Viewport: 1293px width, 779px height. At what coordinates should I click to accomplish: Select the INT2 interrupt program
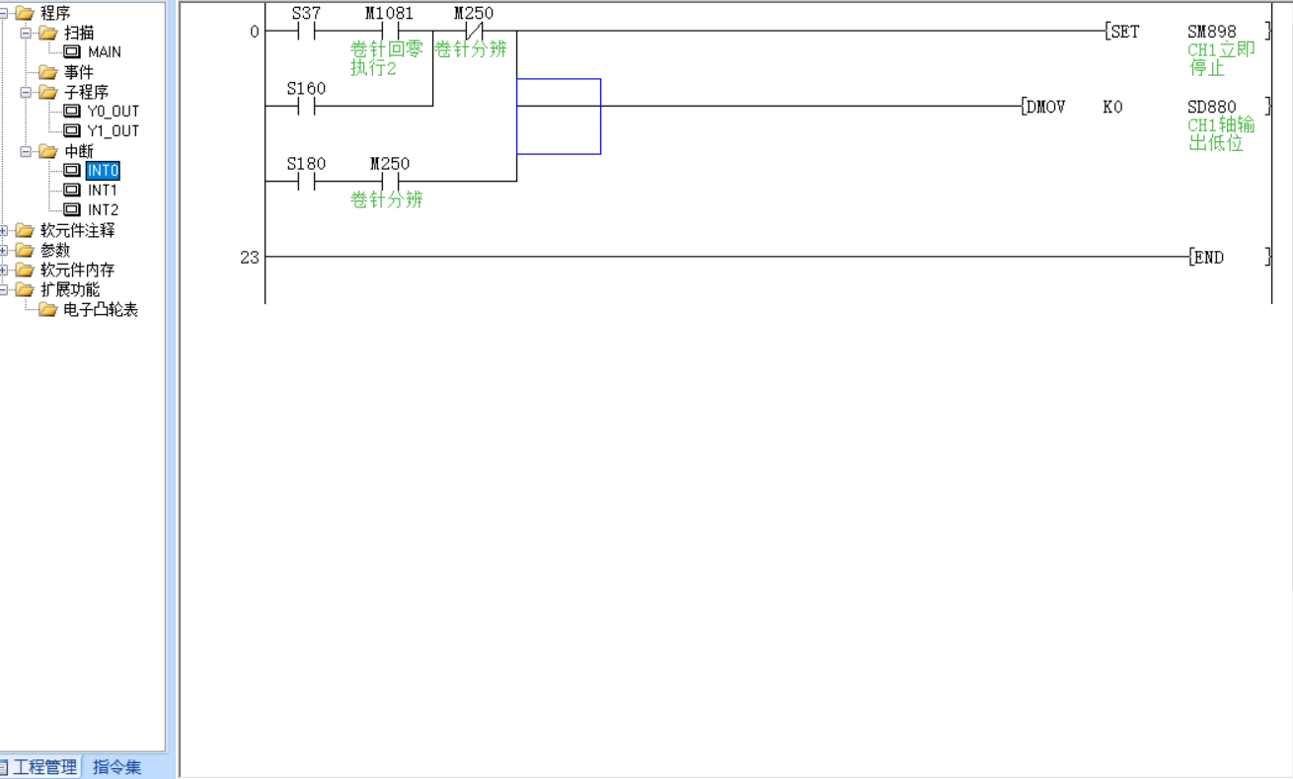103,209
